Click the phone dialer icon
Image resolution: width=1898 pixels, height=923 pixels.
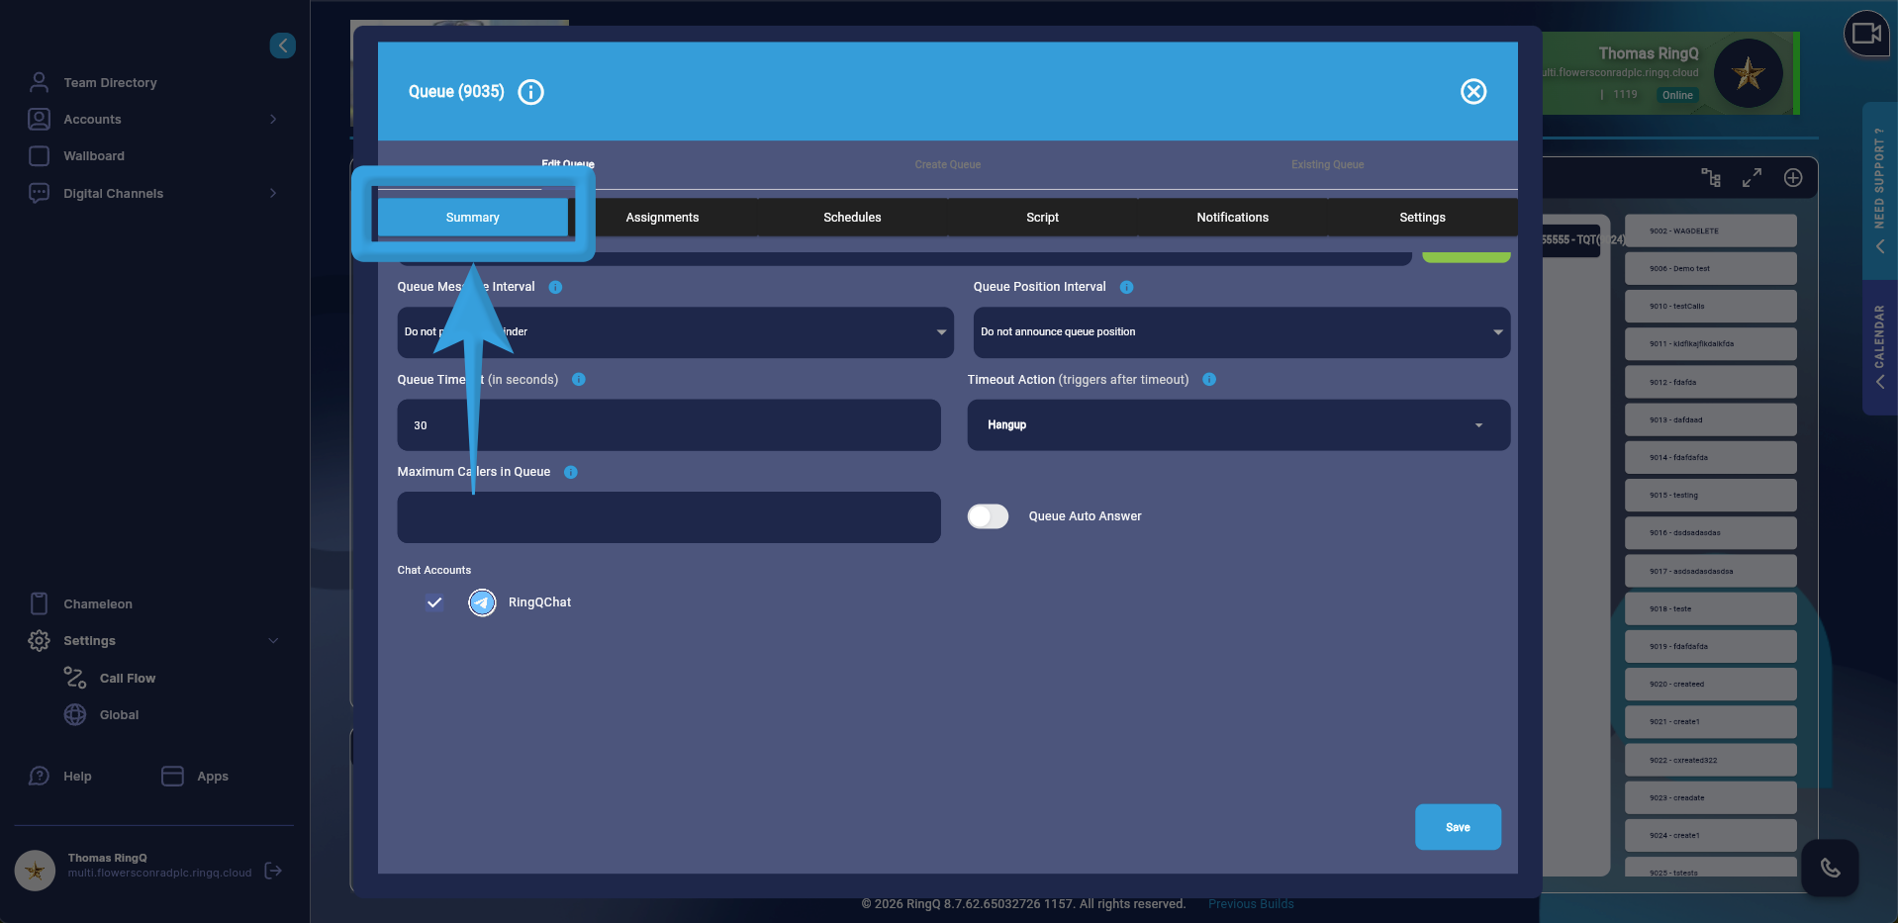pos(1830,869)
